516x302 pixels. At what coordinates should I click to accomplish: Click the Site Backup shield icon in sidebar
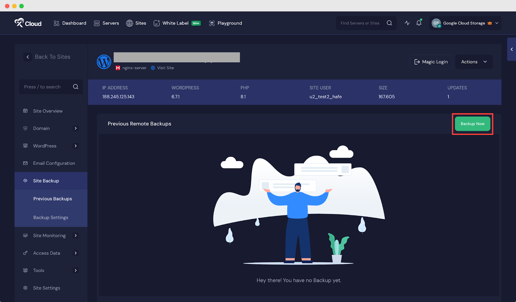[25, 181]
